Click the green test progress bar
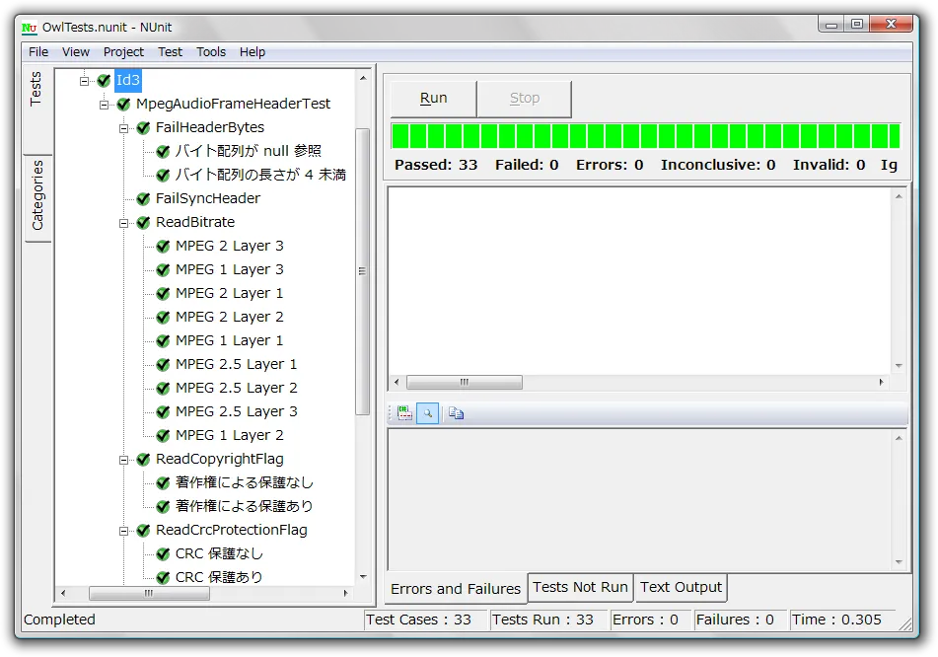This screenshot has height=657, width=938. click(x=645, y=136)
